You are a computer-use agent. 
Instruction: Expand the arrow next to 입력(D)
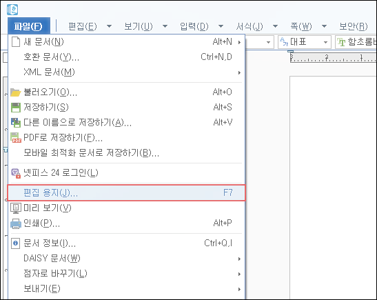point(221,26)
